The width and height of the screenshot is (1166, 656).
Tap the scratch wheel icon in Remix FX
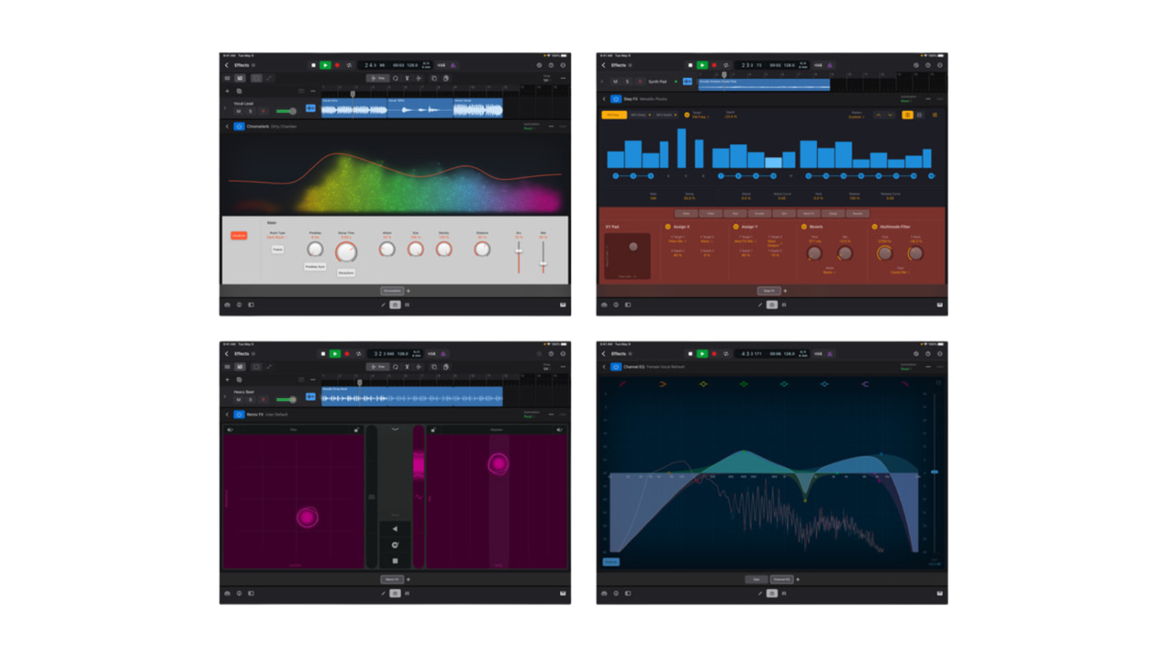click(x=395, y=545)
